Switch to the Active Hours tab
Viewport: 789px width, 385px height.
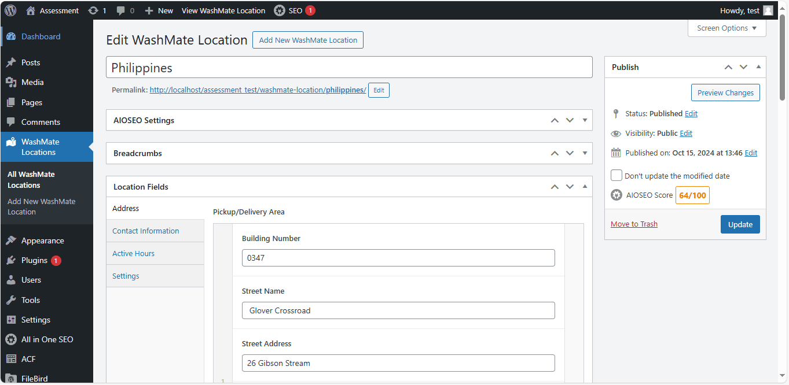point(133,253)
